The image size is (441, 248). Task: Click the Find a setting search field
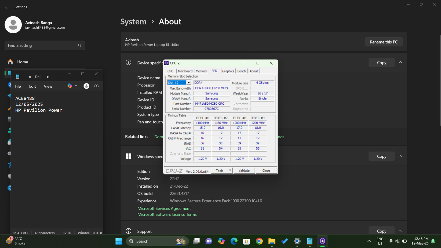(x=45, y=45)
